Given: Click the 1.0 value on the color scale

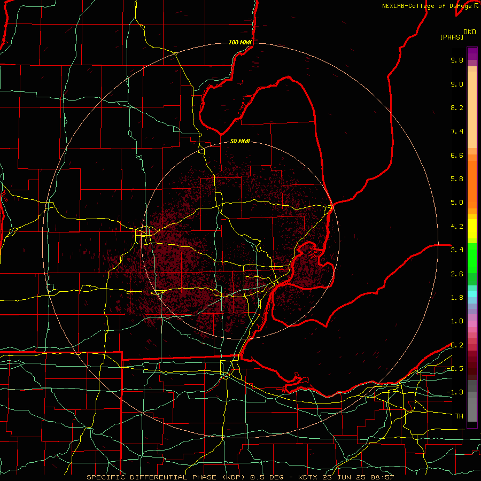Looking at the screenshot, I should pyautogui.click(x=457, y=321).
